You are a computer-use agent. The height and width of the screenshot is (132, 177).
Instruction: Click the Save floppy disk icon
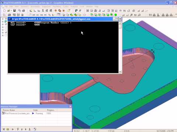point(14,11)
